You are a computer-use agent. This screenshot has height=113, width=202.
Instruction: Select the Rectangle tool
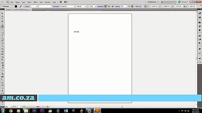click(2, 33)
